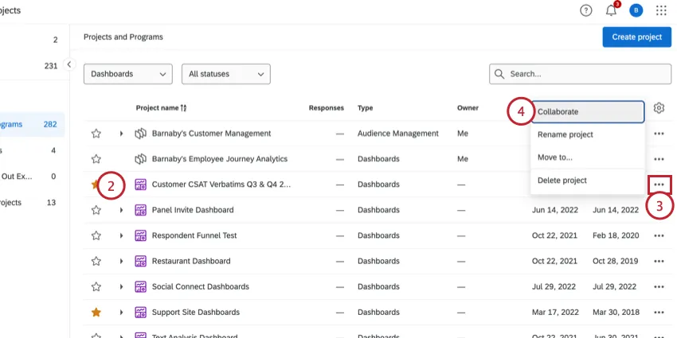Collapse the left sidebar panel

pyautogui.click(x=69, y=64)
